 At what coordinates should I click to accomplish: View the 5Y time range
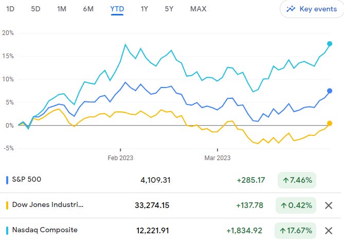(x=169, y=9)
